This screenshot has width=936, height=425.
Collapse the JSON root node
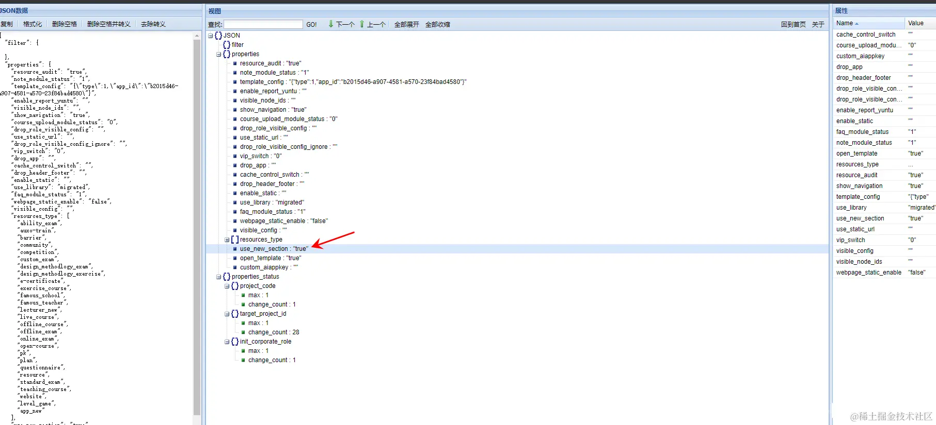point(210,36)
